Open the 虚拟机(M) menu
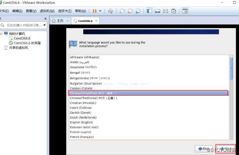The width and height of the screenshot is (239, 155). 47,11
